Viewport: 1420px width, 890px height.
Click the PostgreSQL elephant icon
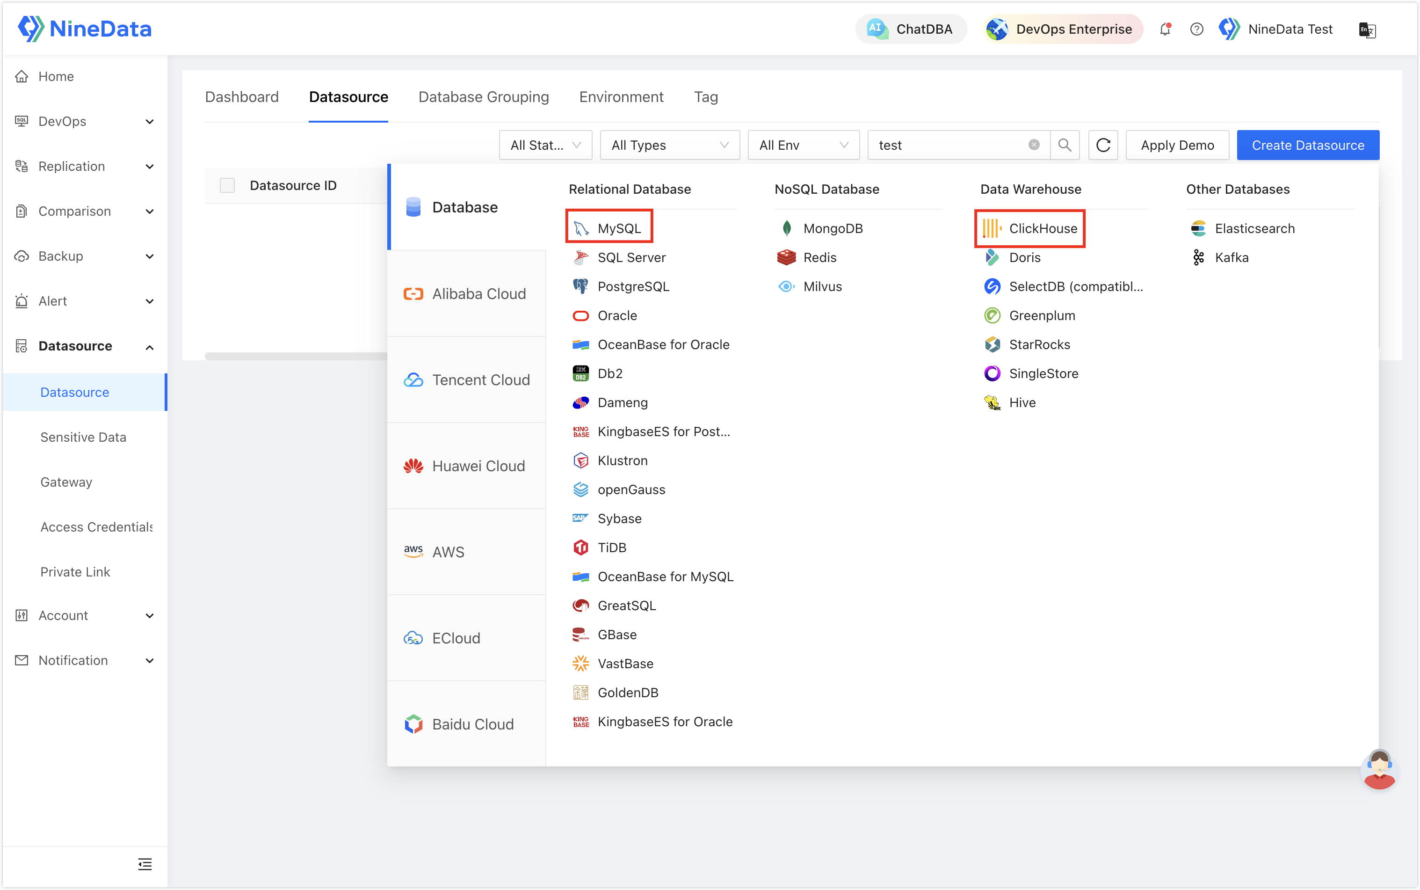pyautogui.click(x=580, y=287)
